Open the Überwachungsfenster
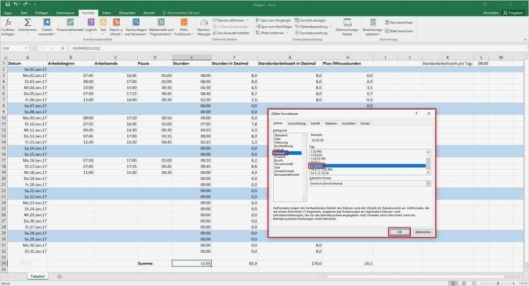This screenshot has width=529, height=286. coord(347,24)
